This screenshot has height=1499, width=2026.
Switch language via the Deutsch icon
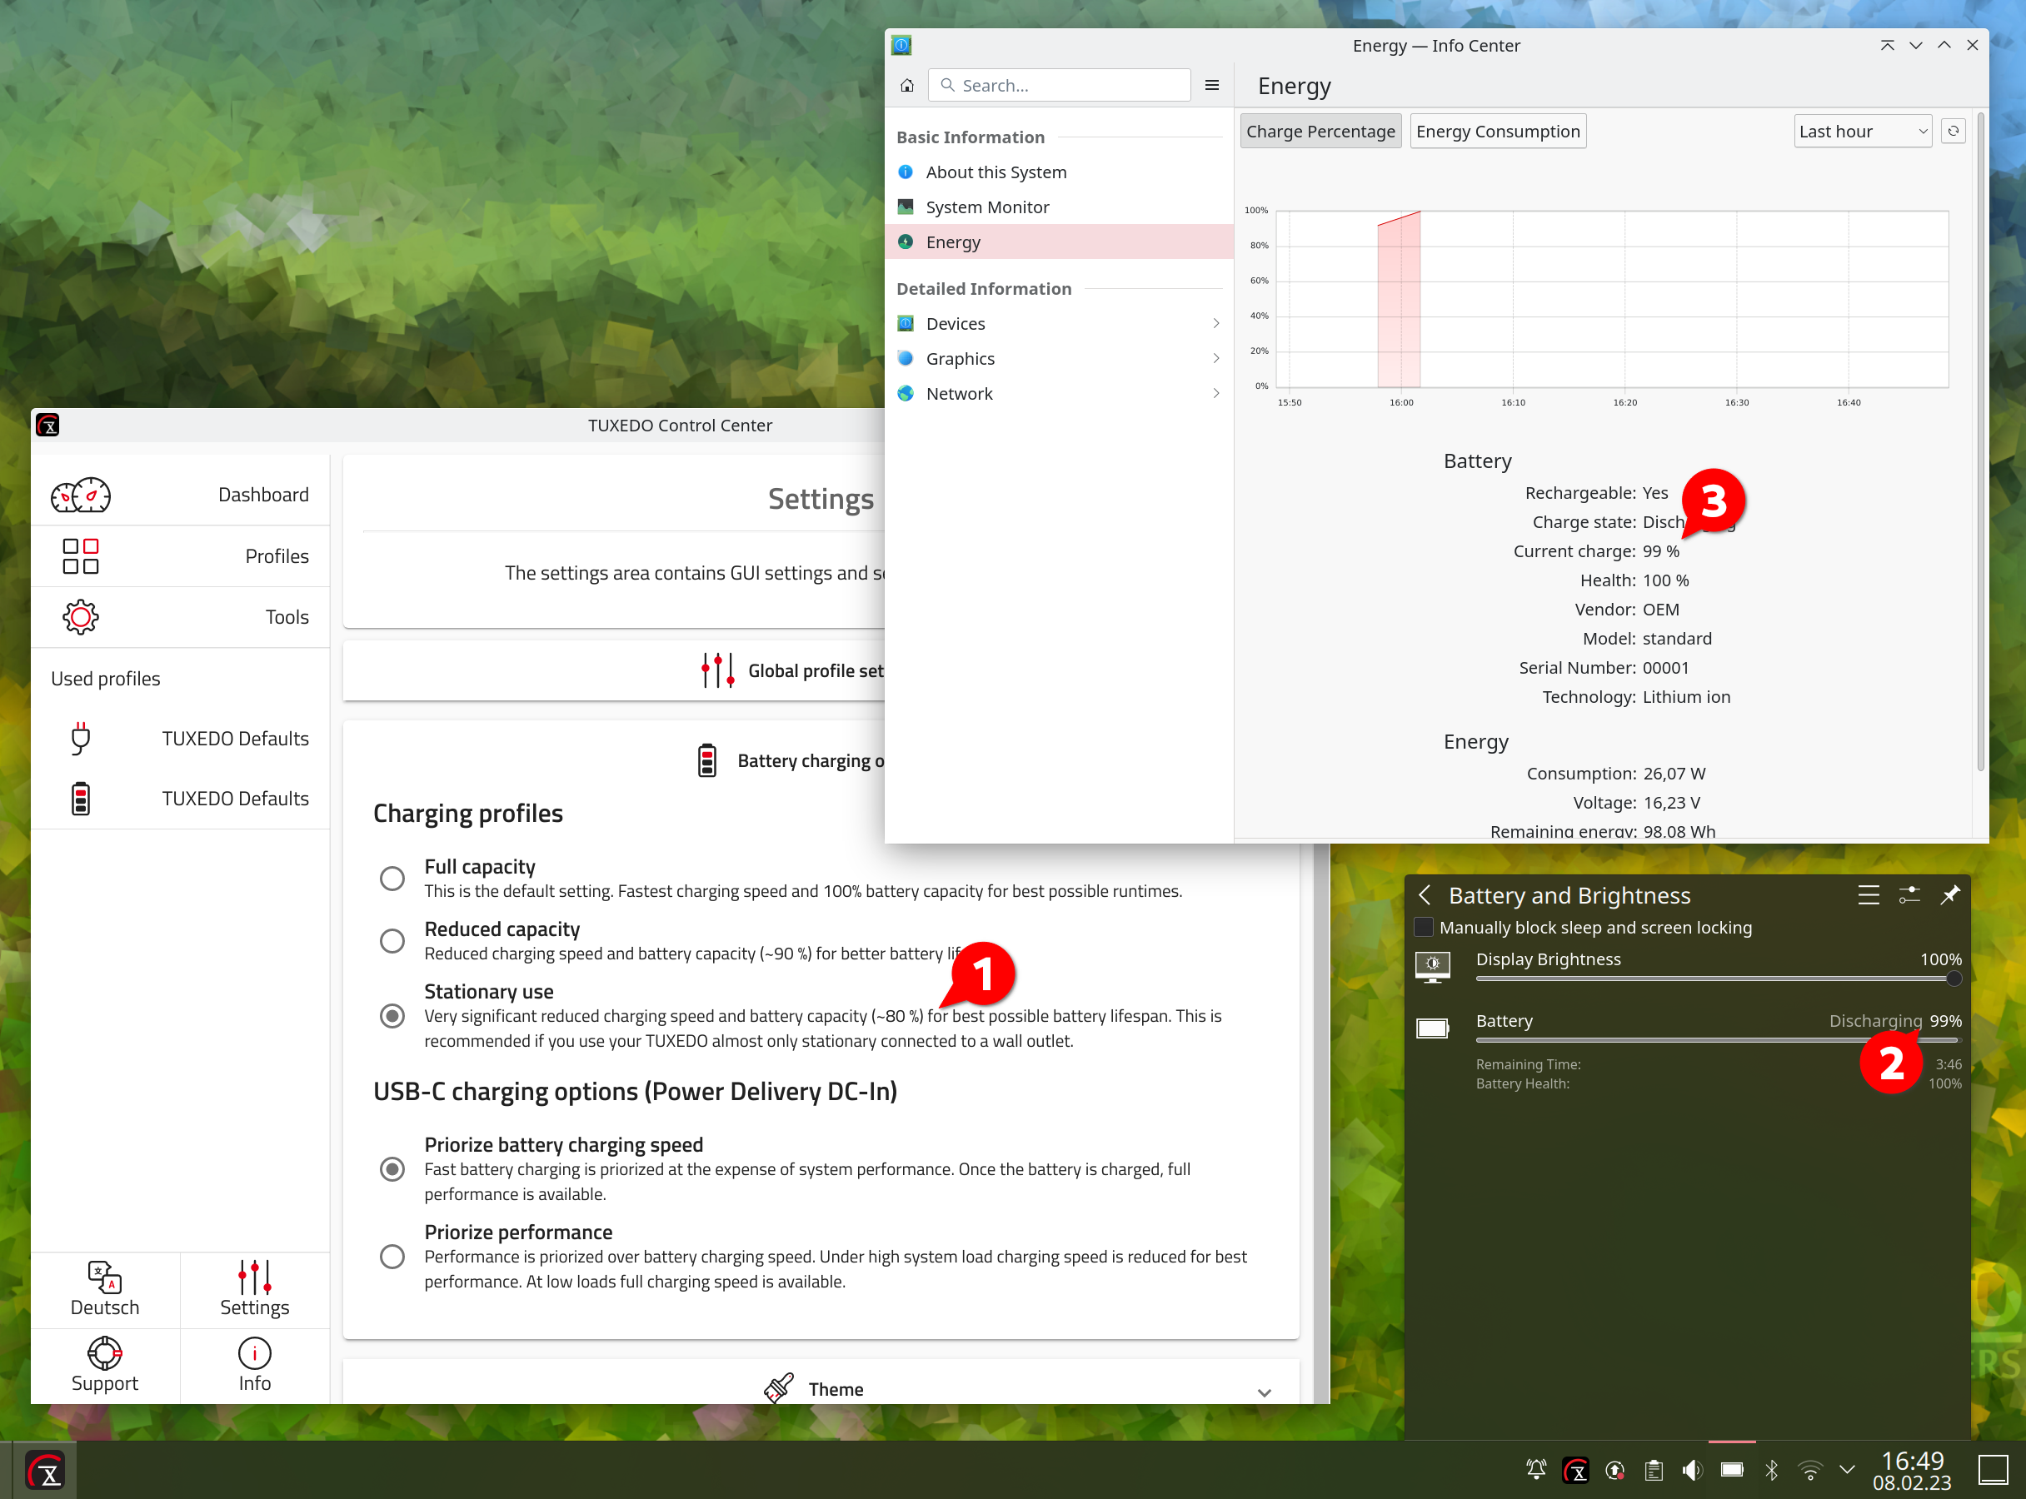tap(104, 1277)
